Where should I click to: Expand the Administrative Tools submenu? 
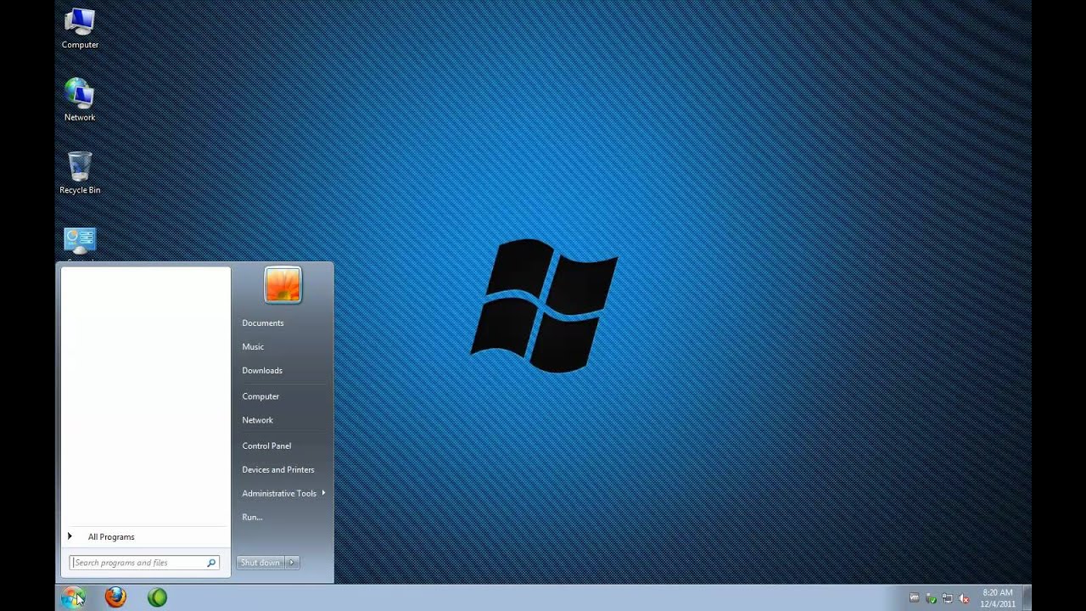[283, 493]
